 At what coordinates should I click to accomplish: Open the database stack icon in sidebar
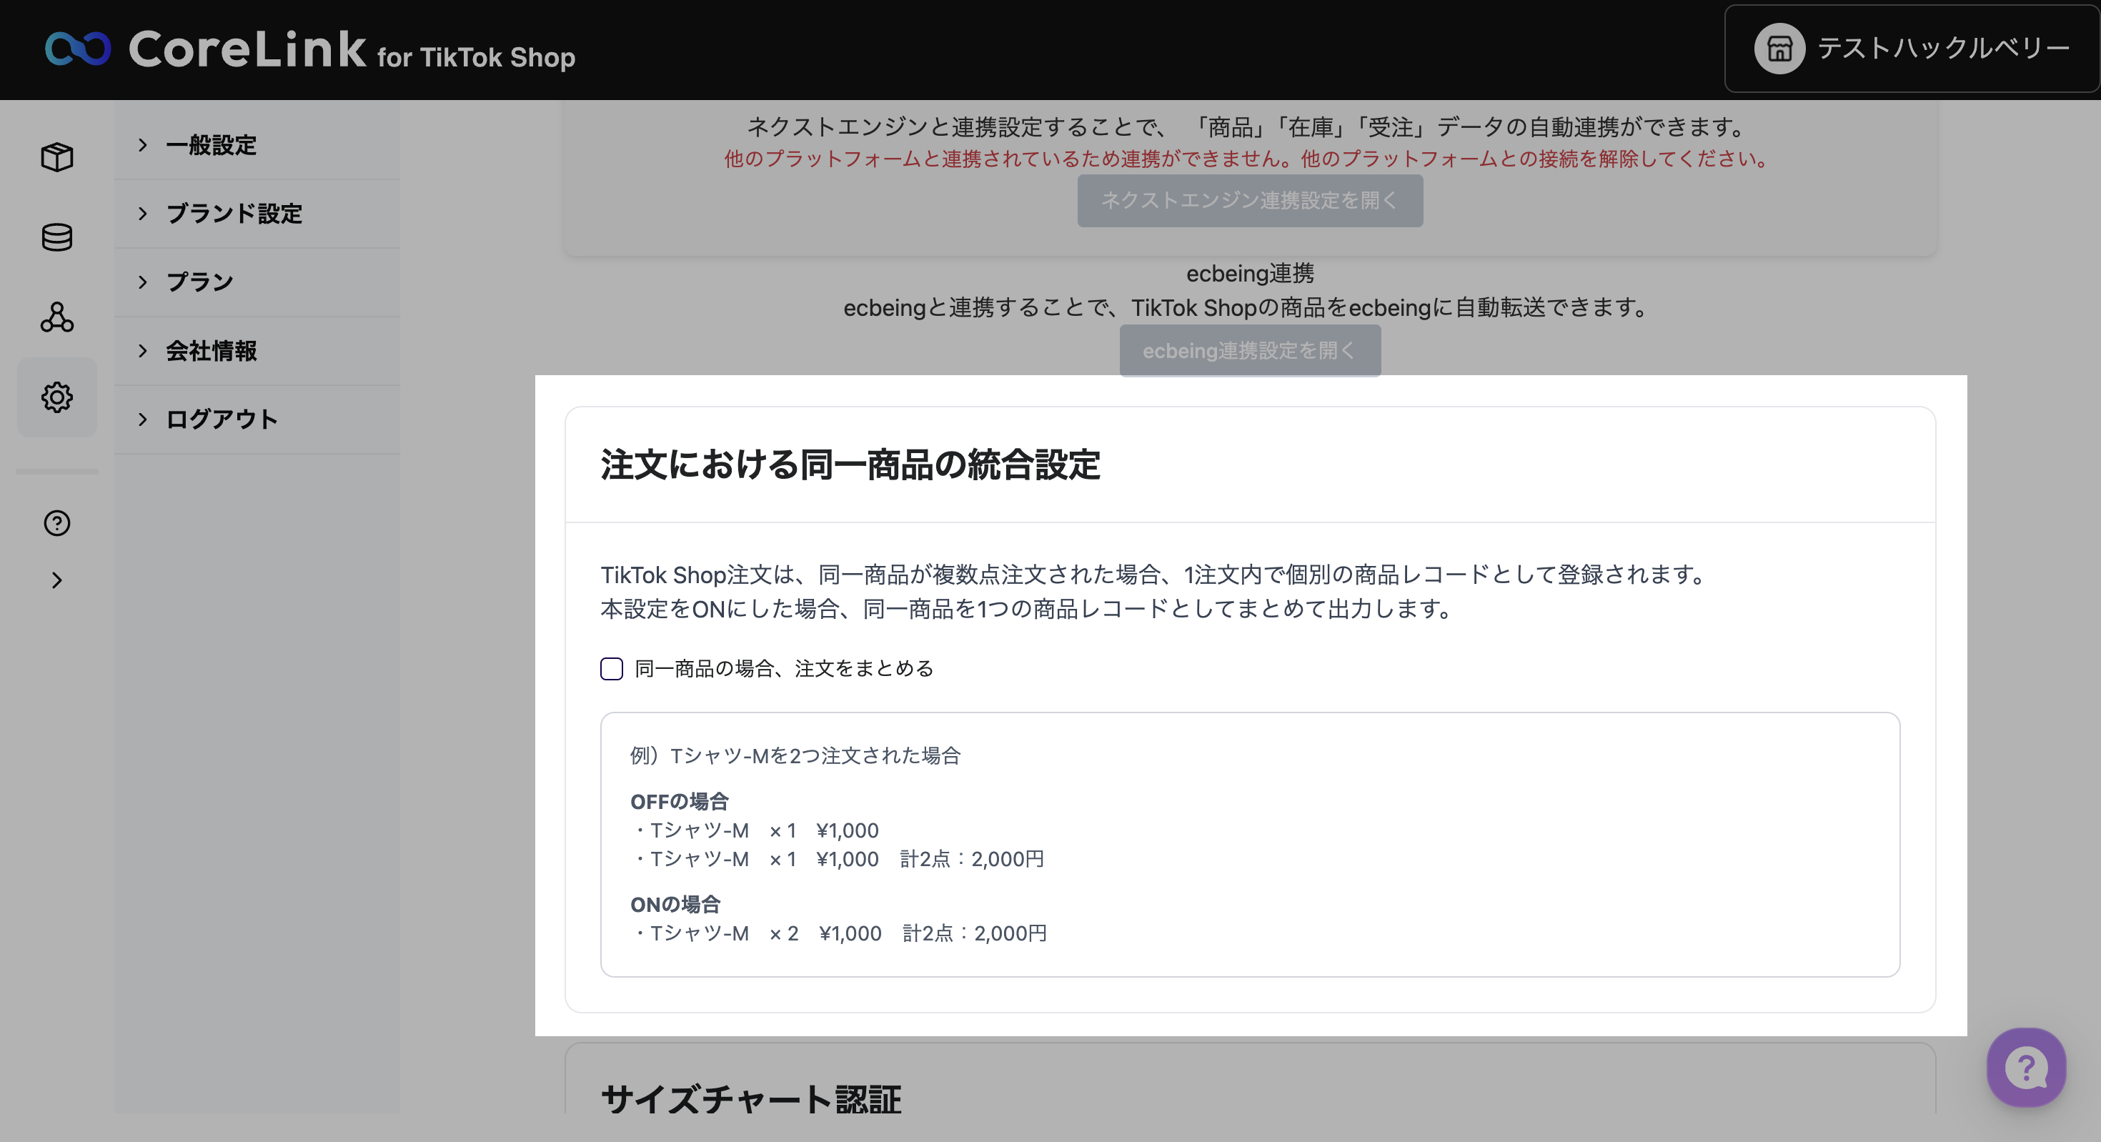[x=57, y=237]
